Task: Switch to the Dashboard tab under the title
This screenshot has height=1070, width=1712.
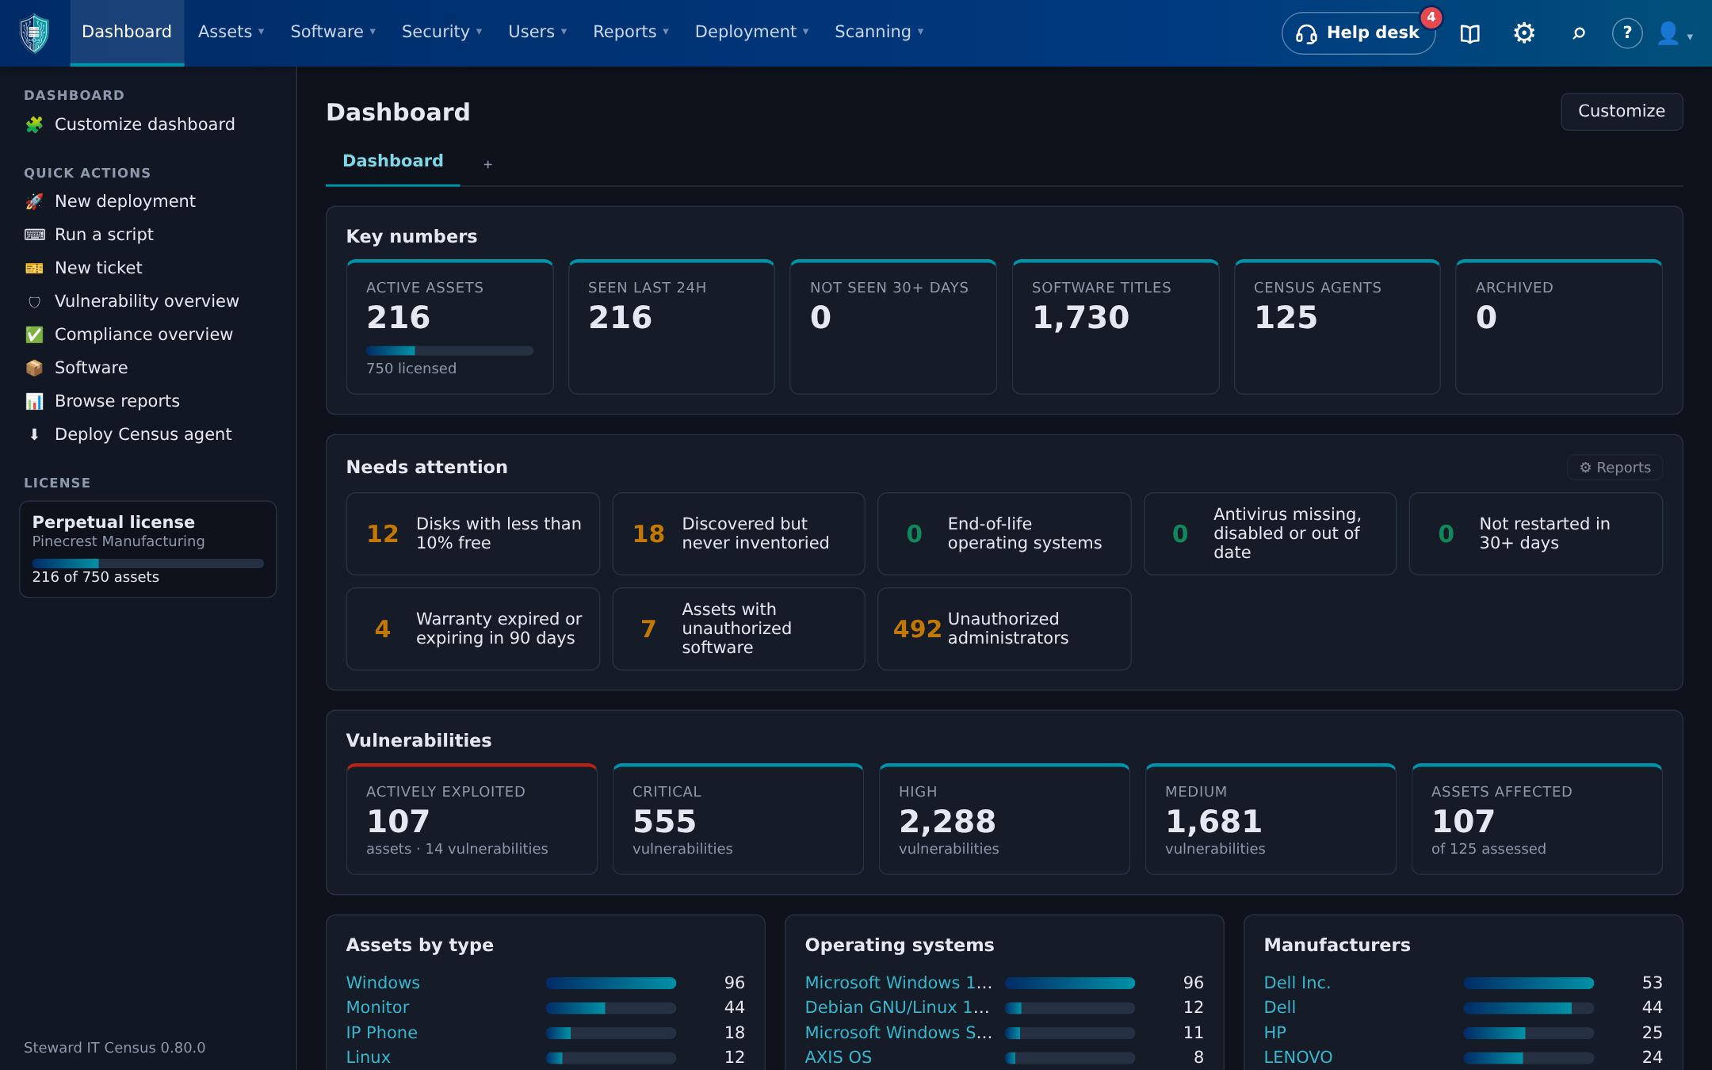Action: (x=393, y=161)
